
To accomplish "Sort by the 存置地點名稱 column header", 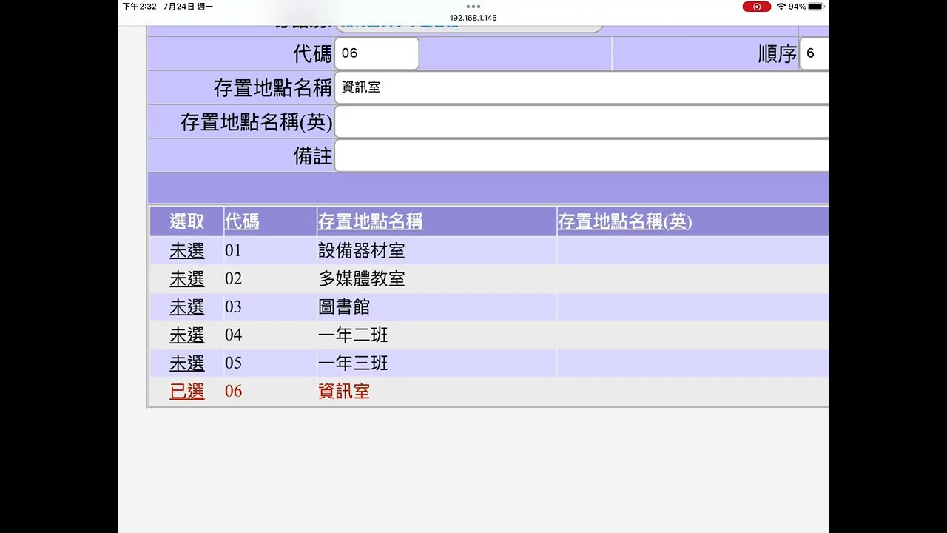I will pos(370,221).
